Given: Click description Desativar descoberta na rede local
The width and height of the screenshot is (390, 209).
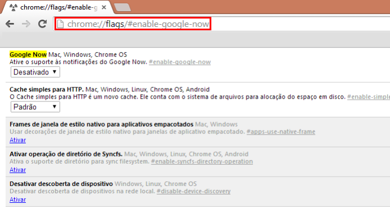Looking at the screenshot, I should (82, 191).
